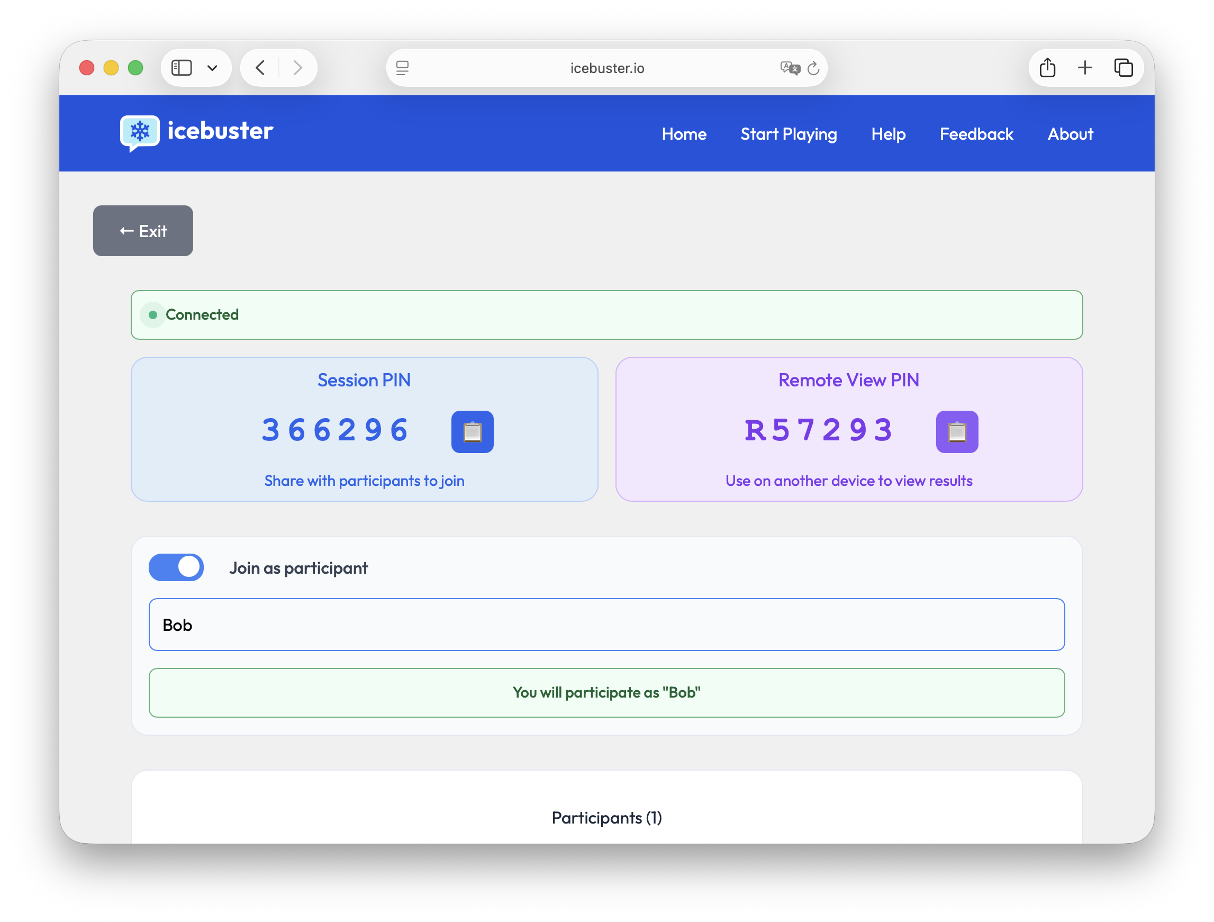This screenshot has width=1214, height=922.
Task: Toggle the Safari sidebar icon
Action: click(x=182, y=68)
